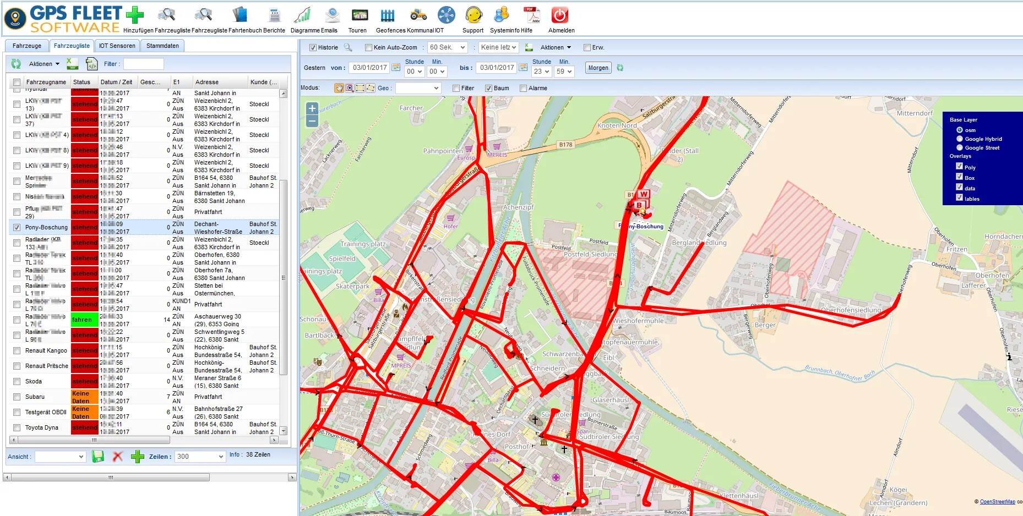Image resolution: width=1023 pixels, height=516 pixels.
Task: Switch to the Fahrzeuge tab
Action: click(x=27, y=46)
